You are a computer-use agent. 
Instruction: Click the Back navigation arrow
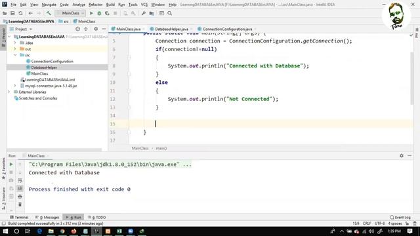click(x=31, y=13)
